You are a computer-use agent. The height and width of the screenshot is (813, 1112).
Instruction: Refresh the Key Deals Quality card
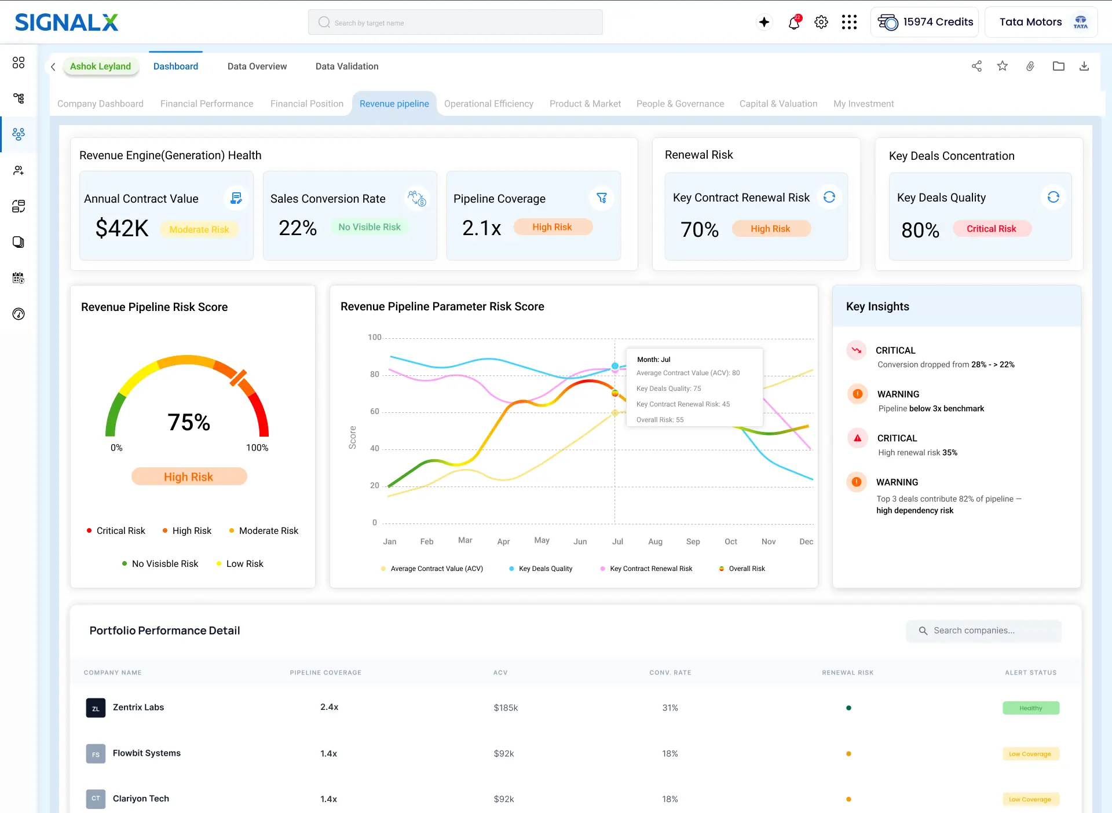coord(1053,197)
